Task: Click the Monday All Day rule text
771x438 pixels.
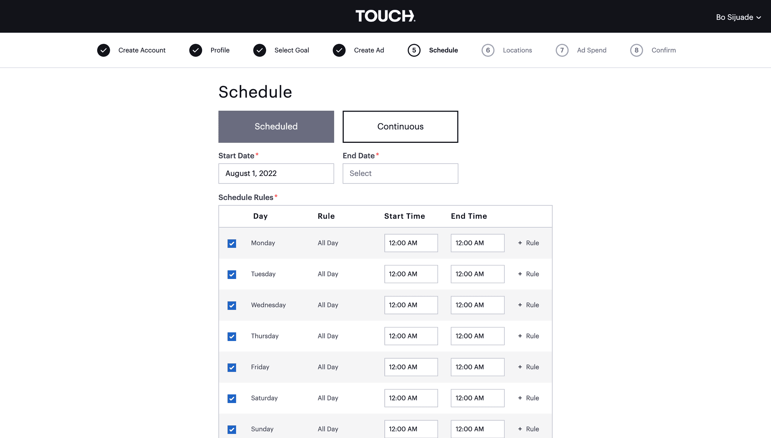Action: coord(328,243)
